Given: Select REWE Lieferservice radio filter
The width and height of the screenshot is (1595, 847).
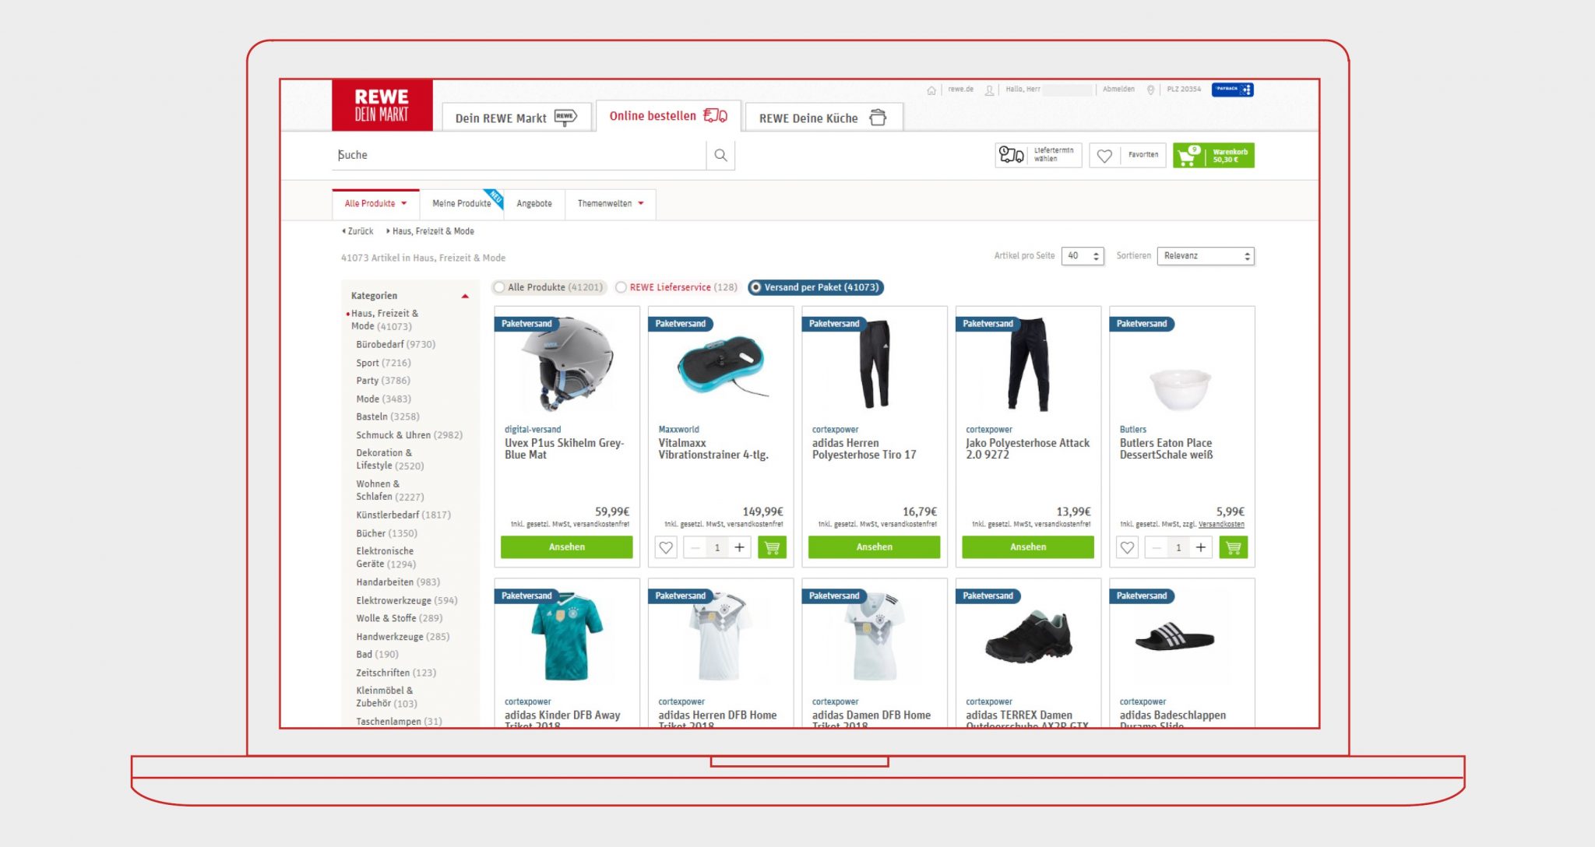Looking at the screenshot, I should pos(621,287).
